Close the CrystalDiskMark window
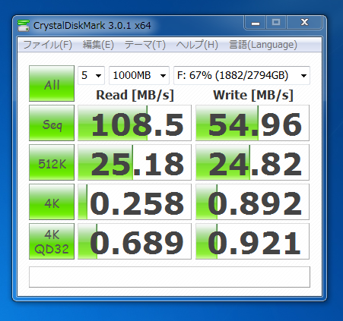The image size is (343, 321). (304, 23)
